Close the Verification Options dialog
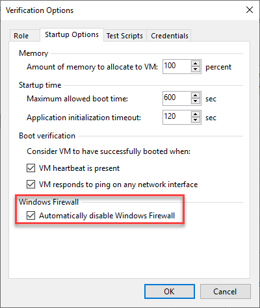Image resolution: width=260 pixels, height=308 pixels. (250, 10)
